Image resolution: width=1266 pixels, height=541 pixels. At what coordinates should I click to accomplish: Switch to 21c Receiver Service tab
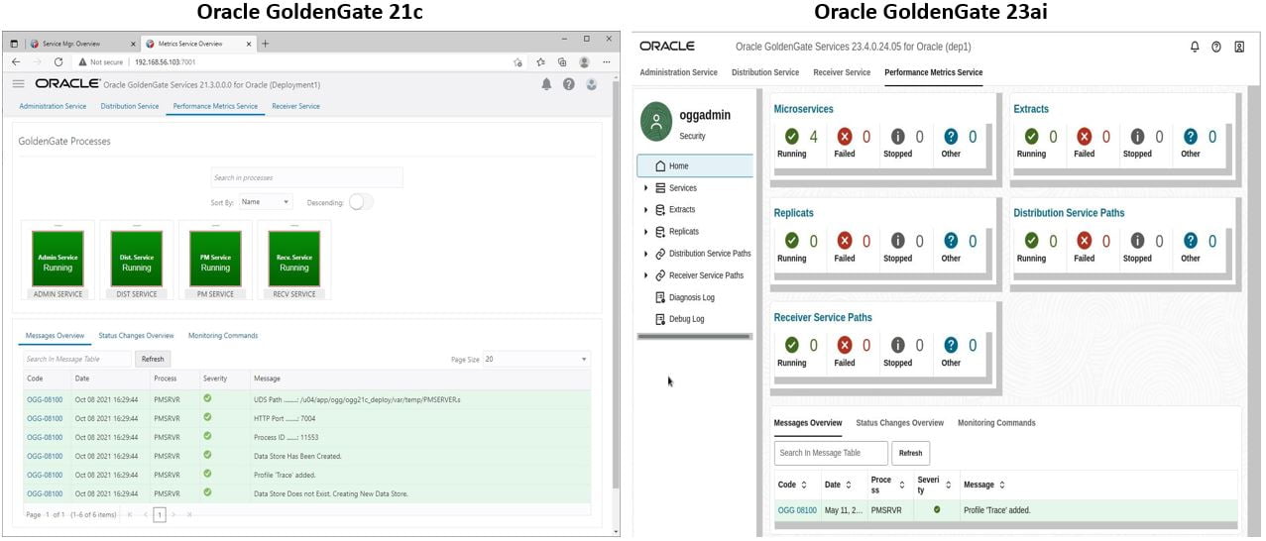point(295,106)
